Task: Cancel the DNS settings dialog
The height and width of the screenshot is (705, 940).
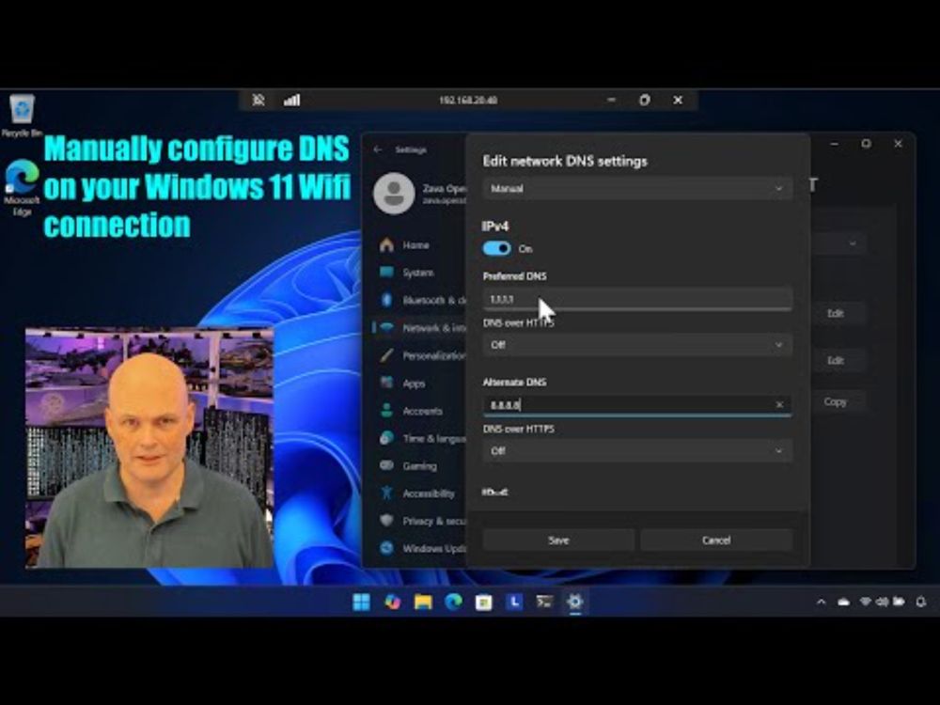Action: point(716,540)
